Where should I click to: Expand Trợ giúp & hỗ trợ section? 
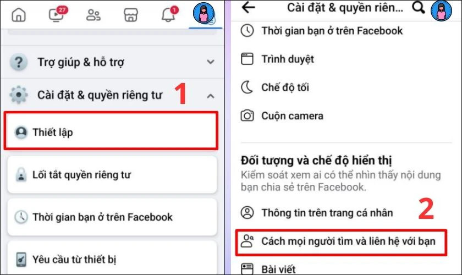[x=113, y=62]
